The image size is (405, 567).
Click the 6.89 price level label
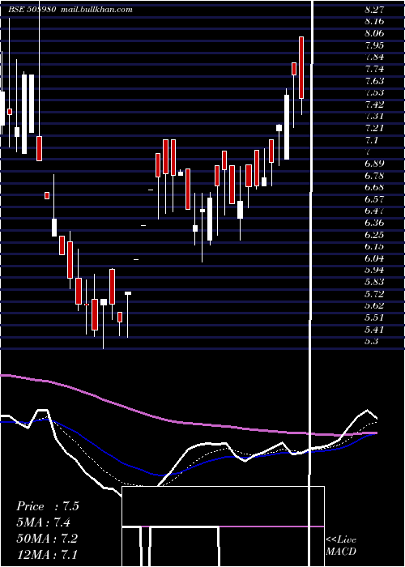[374, 164]
